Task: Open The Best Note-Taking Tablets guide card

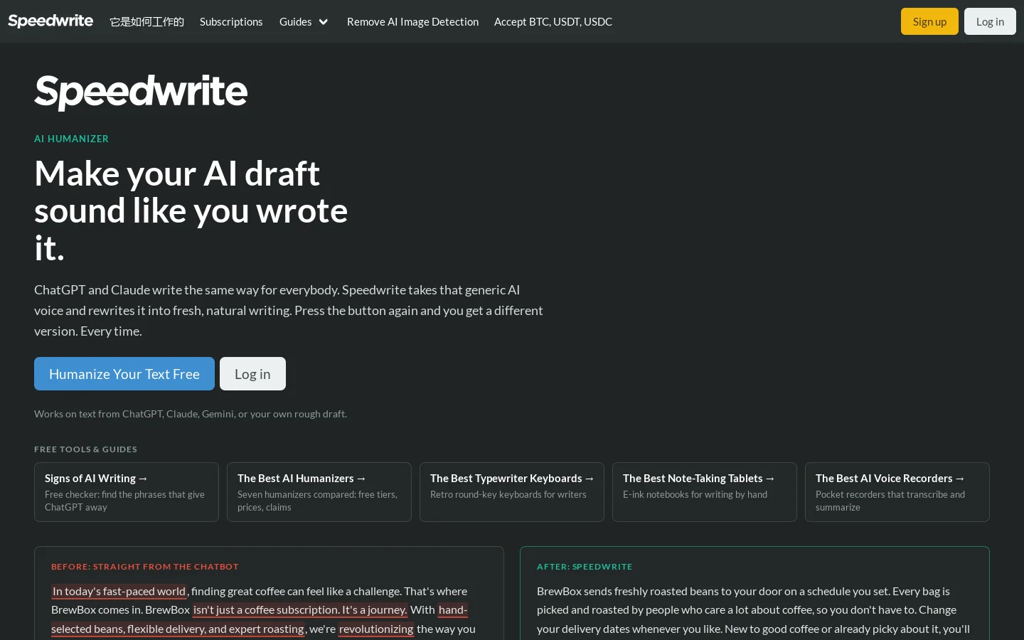Action: [x=705, y=492]
